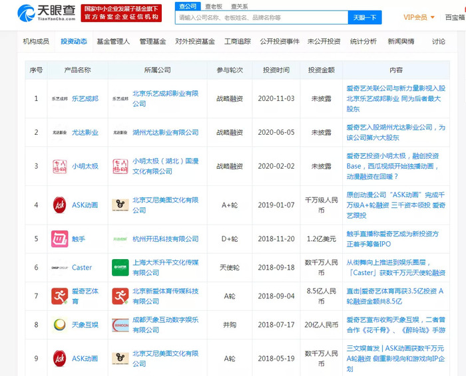The width and height of the screenshot is (466, 376).
Task: Click ASK动画 logo in row 4
Action: point(60,205)
